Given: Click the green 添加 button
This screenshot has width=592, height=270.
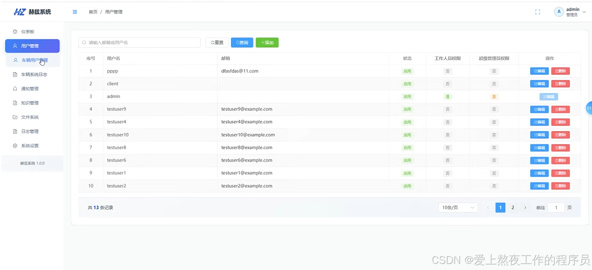Looking at the screenshot, I should (267, 43).
